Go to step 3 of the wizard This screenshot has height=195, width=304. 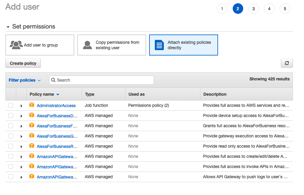(x=253, y=9)
